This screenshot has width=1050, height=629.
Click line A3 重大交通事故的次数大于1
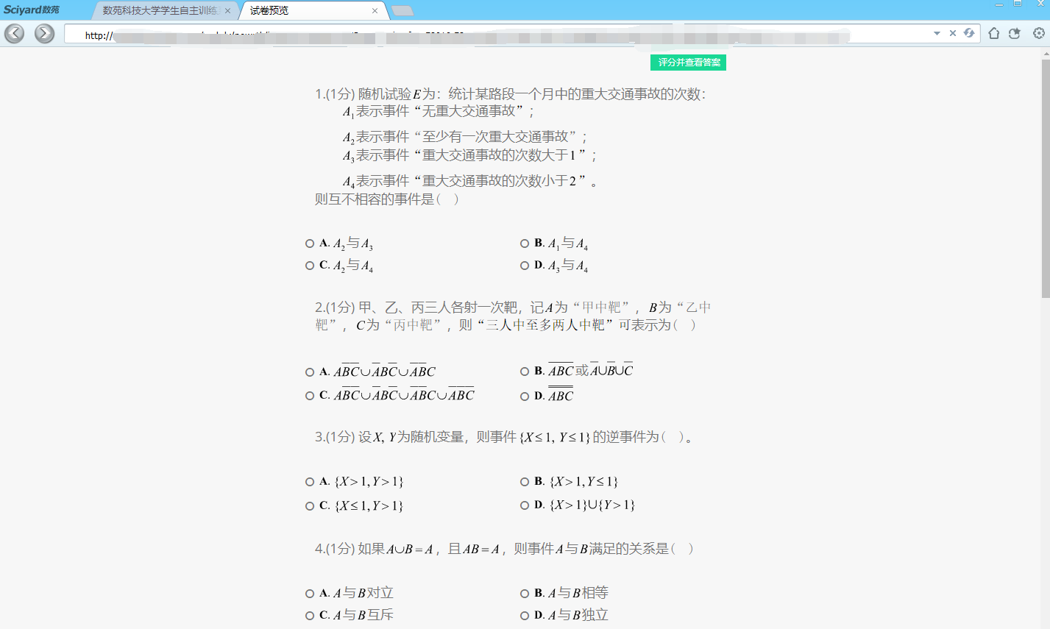(469, 155)
